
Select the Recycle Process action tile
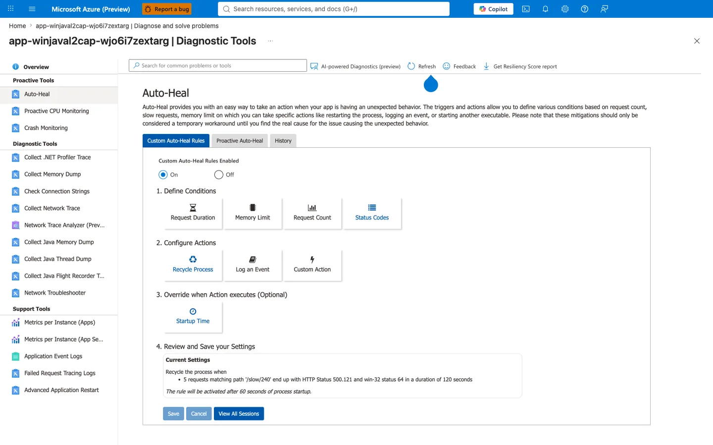pos(193,265)
